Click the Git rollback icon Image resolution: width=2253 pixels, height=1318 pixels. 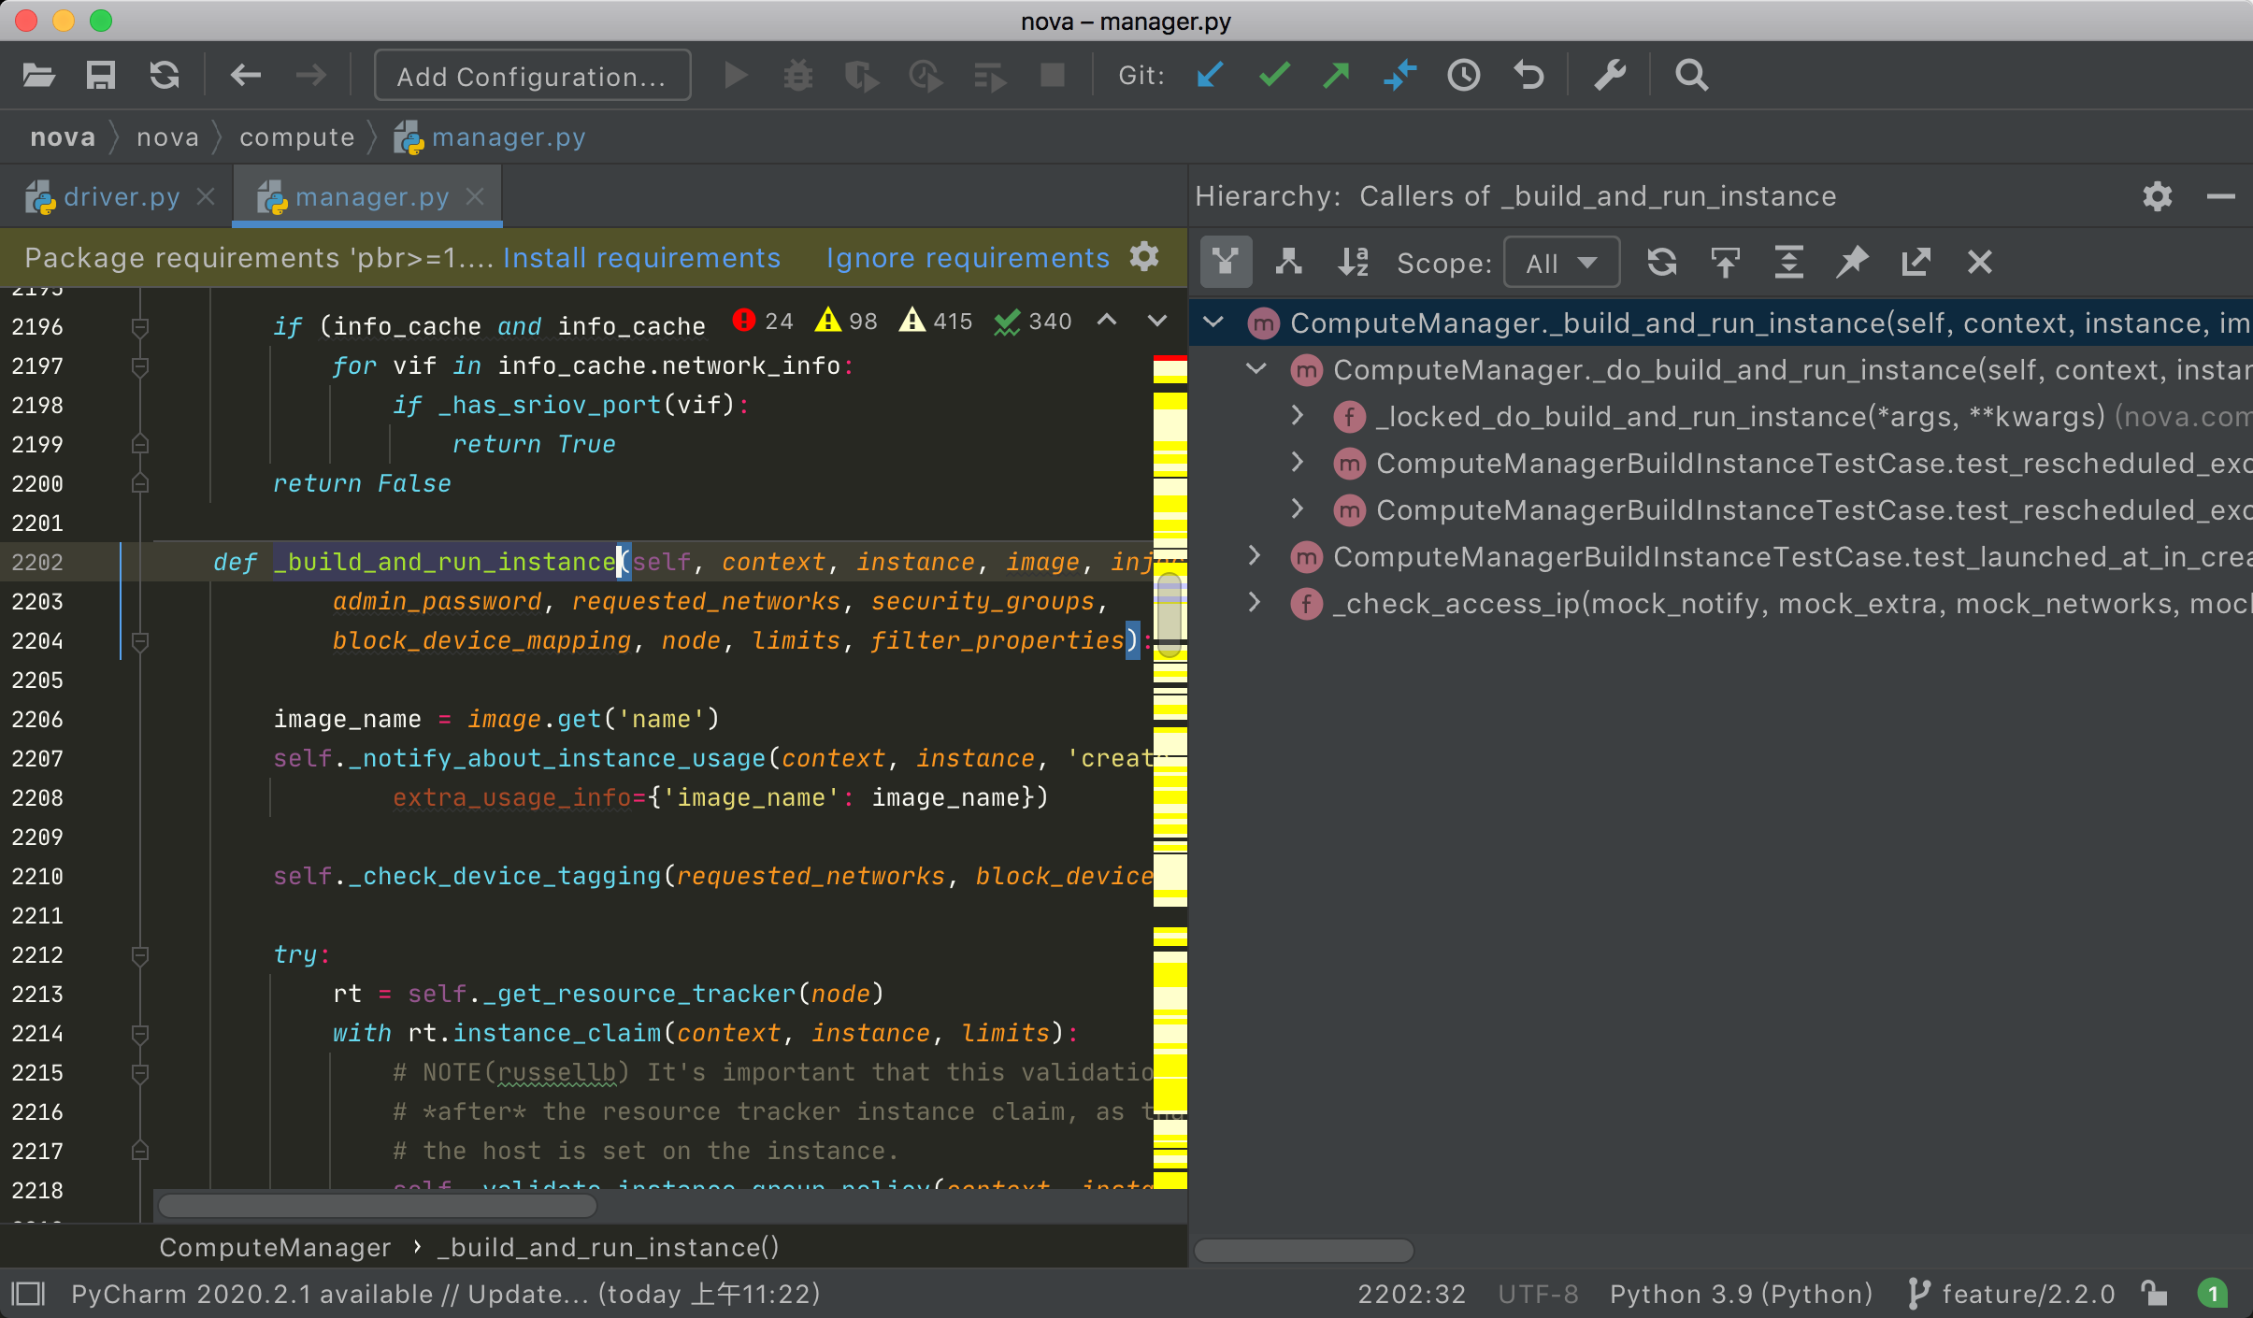point(1528,75)
